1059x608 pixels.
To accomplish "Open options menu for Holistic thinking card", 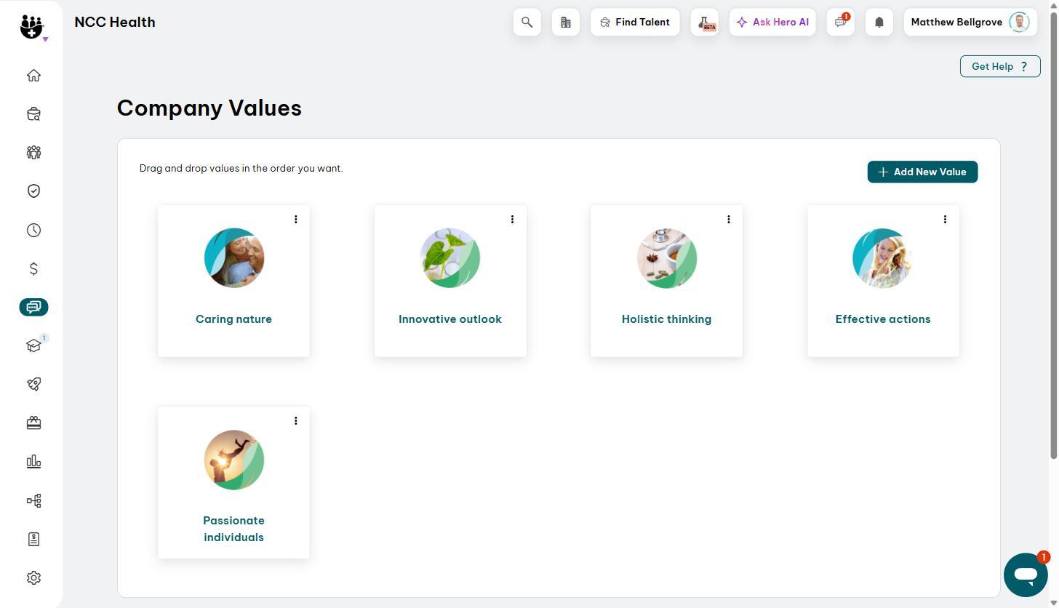I will (x=728, y=220).
